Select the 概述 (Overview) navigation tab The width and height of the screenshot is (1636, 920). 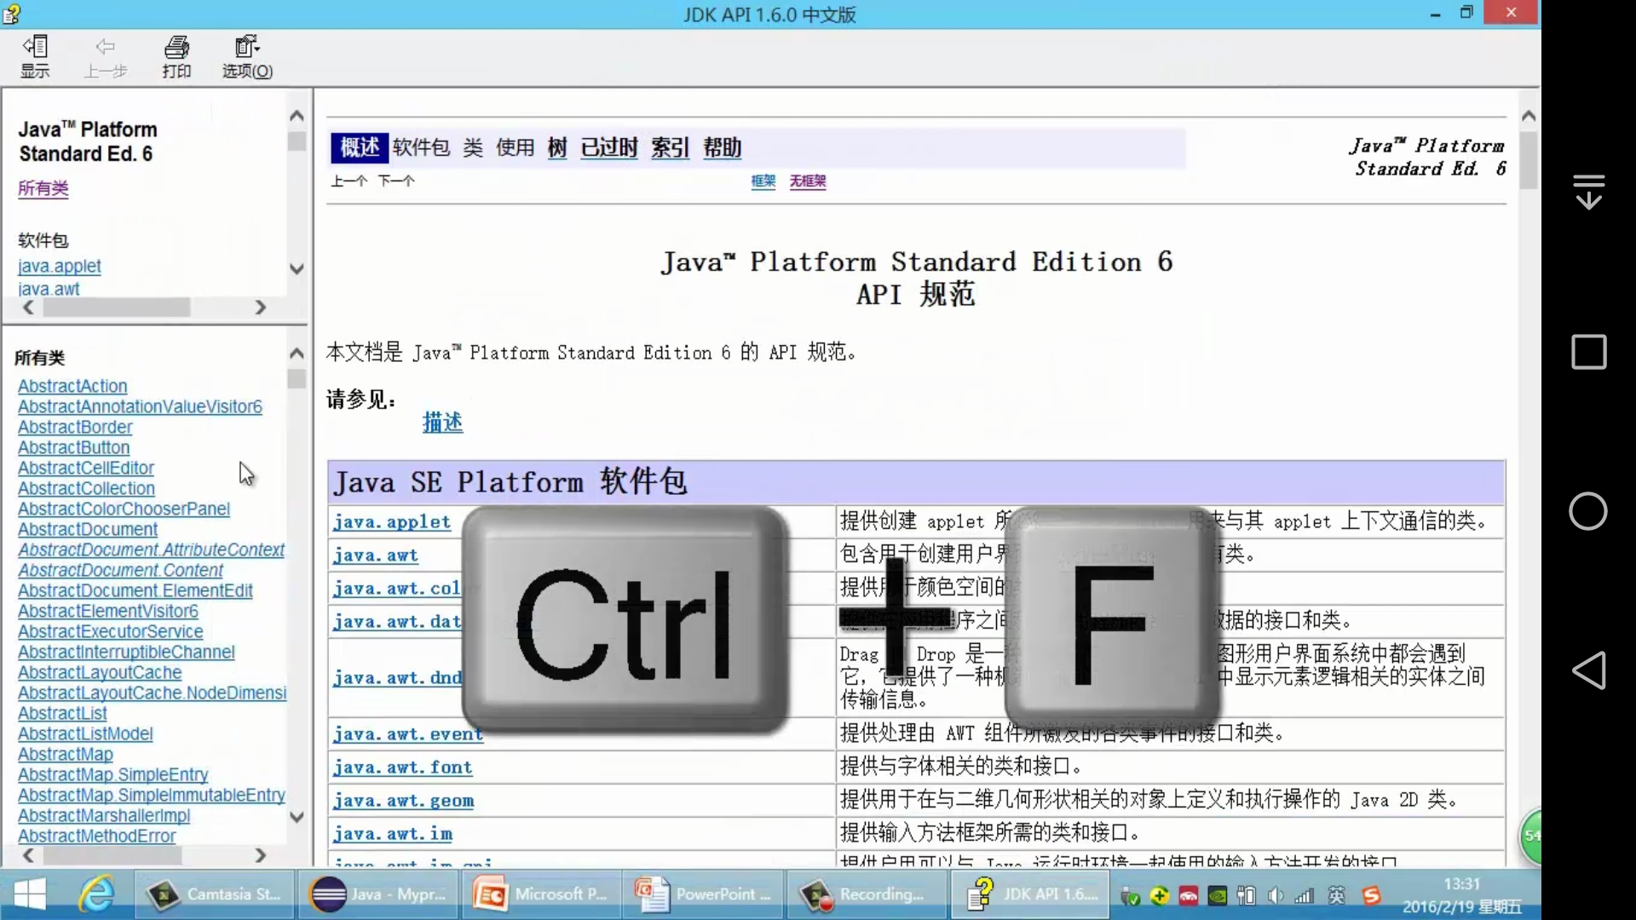360,147
